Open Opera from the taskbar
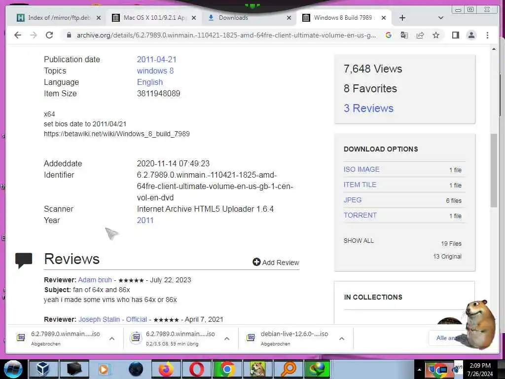Viewport: 505px width, 379px height. tap(196, 369)
